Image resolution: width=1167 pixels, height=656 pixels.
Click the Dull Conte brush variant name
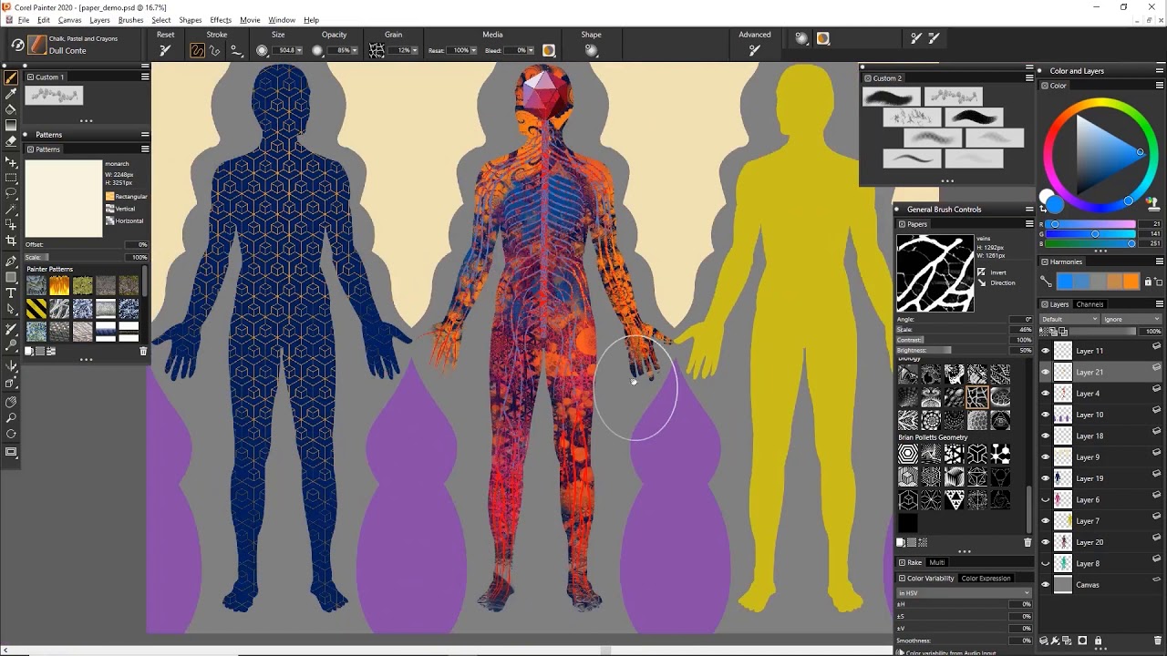[67, 51]
